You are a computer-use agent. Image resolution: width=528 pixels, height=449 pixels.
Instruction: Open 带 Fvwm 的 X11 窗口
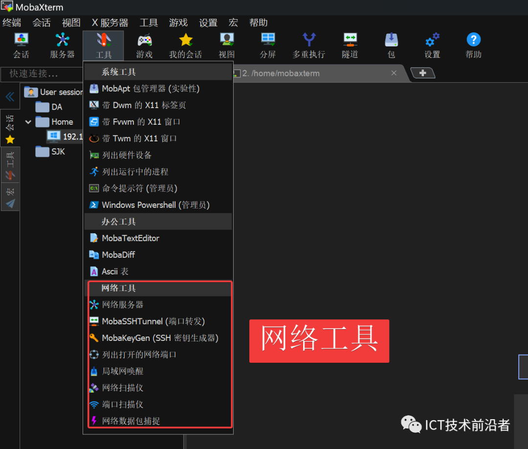[x=158, y=122]
